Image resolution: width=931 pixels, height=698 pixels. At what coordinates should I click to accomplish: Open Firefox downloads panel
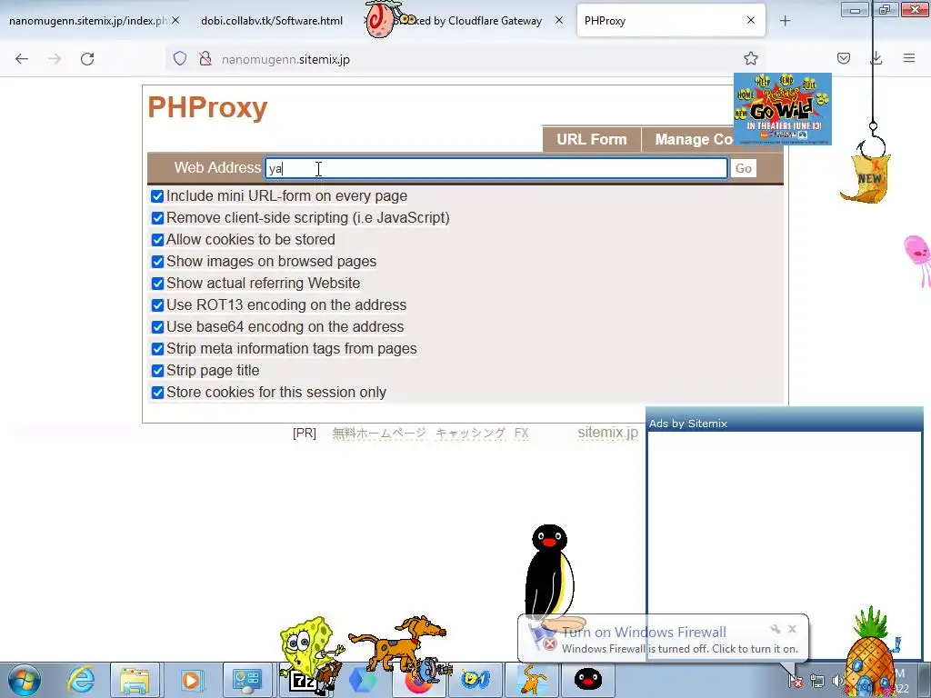point(876,58)
